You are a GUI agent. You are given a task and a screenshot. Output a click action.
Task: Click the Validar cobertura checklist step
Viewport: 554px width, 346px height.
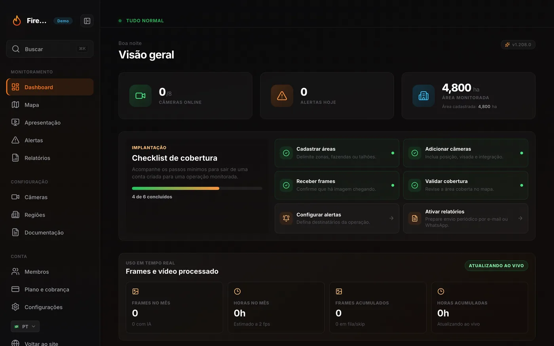(x=466, y=185)
